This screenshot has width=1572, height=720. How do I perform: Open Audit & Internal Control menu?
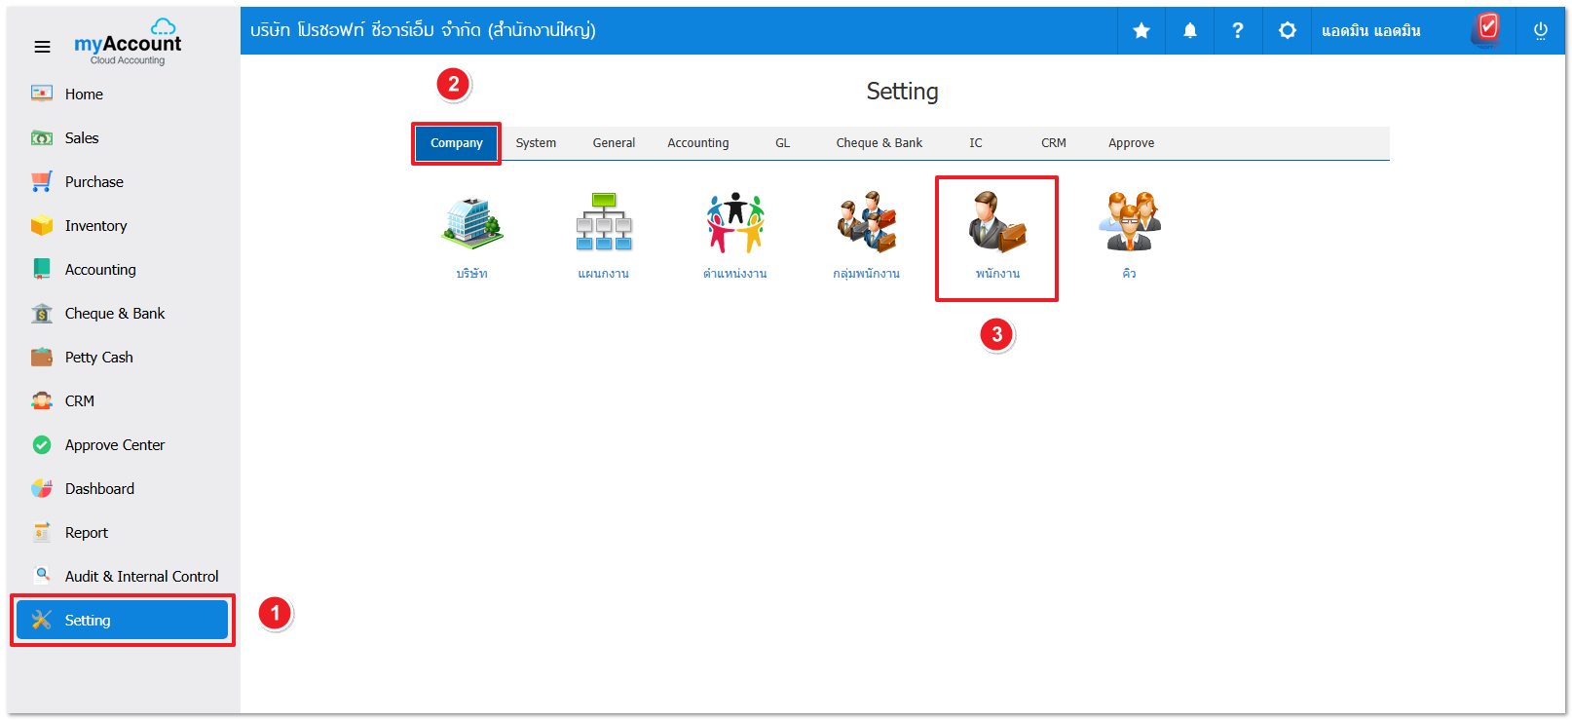pos(141,577)
